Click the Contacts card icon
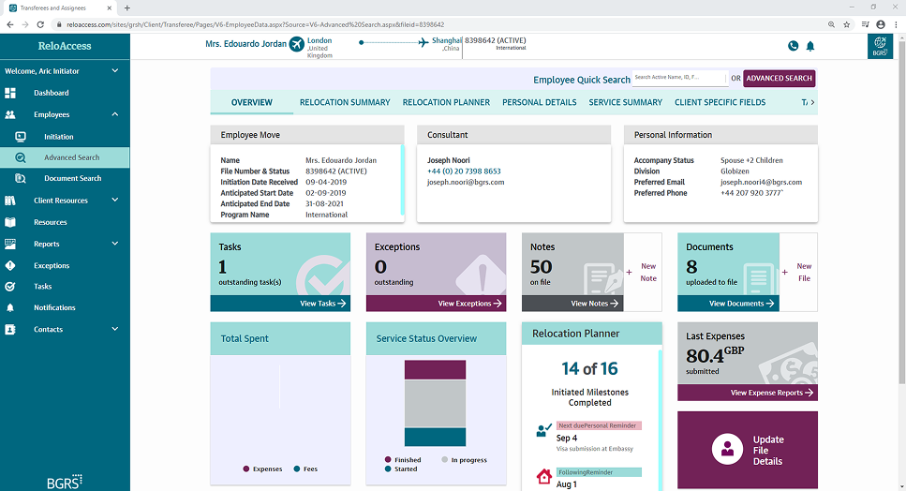Viewport: 906px width, 491px height. [x=10, y=329]
